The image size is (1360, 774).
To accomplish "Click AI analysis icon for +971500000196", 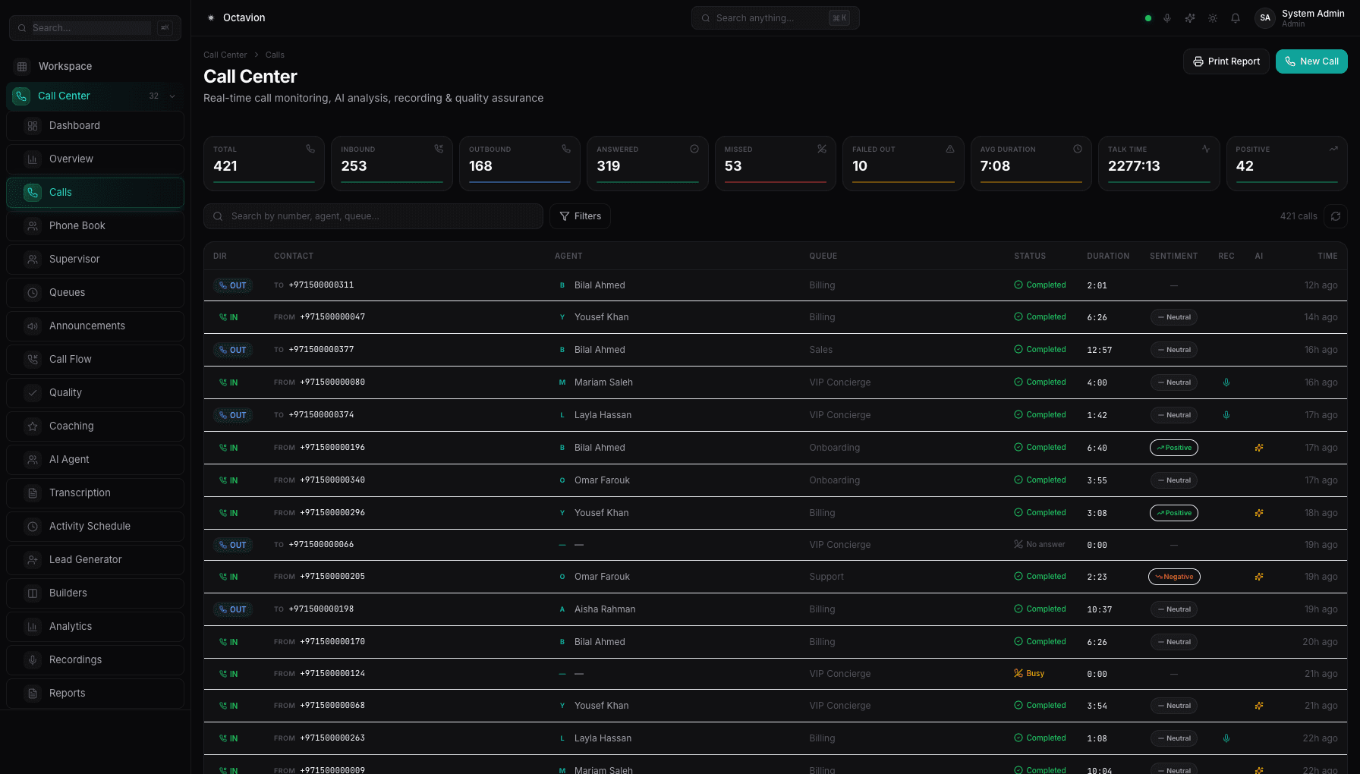I will 1259,448.
